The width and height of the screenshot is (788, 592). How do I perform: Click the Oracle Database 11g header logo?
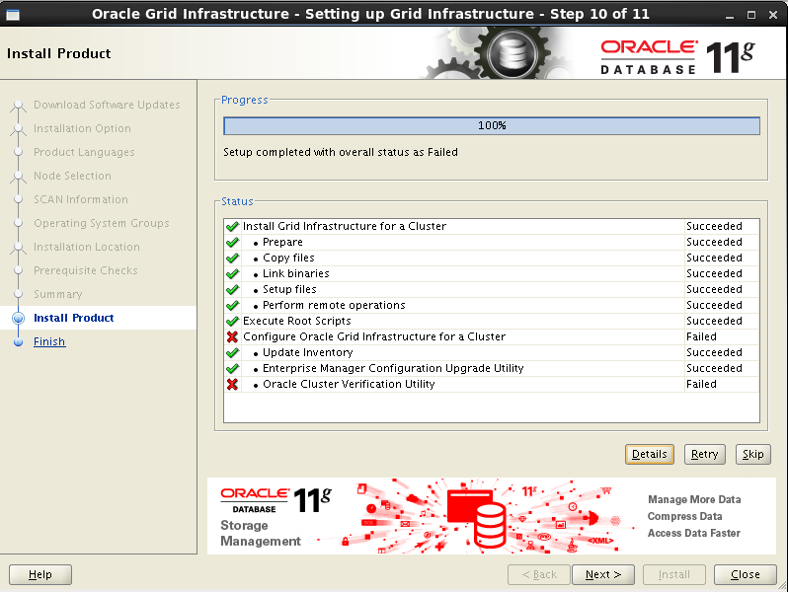point(677,57)
